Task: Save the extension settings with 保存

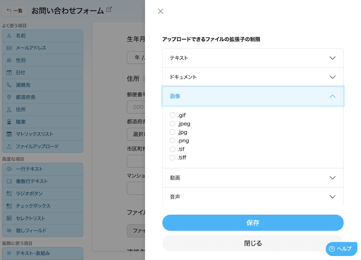Action: click(253, 223)
